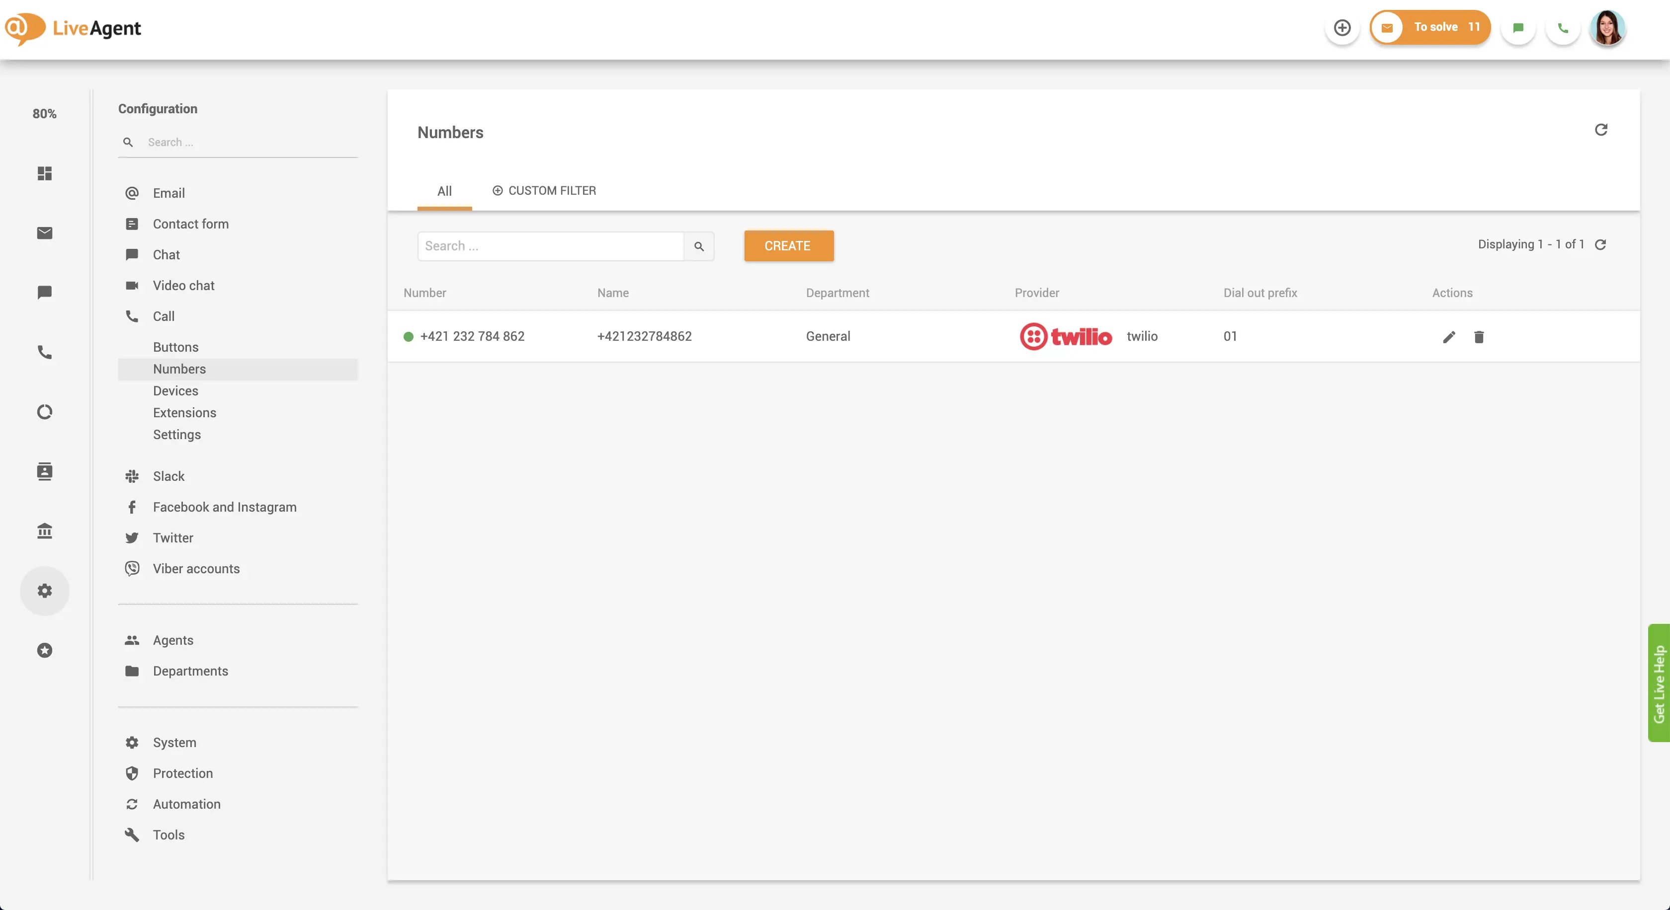Open the chats section in sidebar
Viewport: 1670px width, 910px height.
(45, 292)
